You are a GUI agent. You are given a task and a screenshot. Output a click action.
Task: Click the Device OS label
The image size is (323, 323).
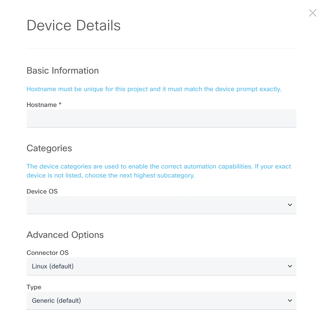tap(42, 191)
